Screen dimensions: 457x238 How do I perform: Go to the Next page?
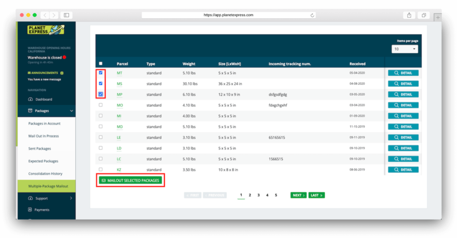pyautogui.click(x=299, y=196)
